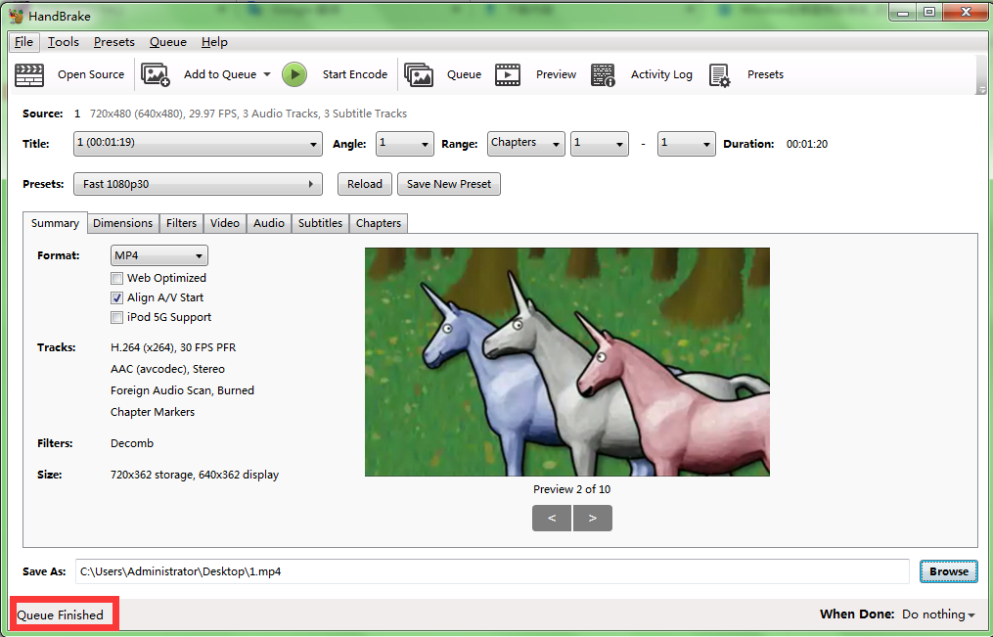Click the Open Source clapperboard icon

pos(29,74)
